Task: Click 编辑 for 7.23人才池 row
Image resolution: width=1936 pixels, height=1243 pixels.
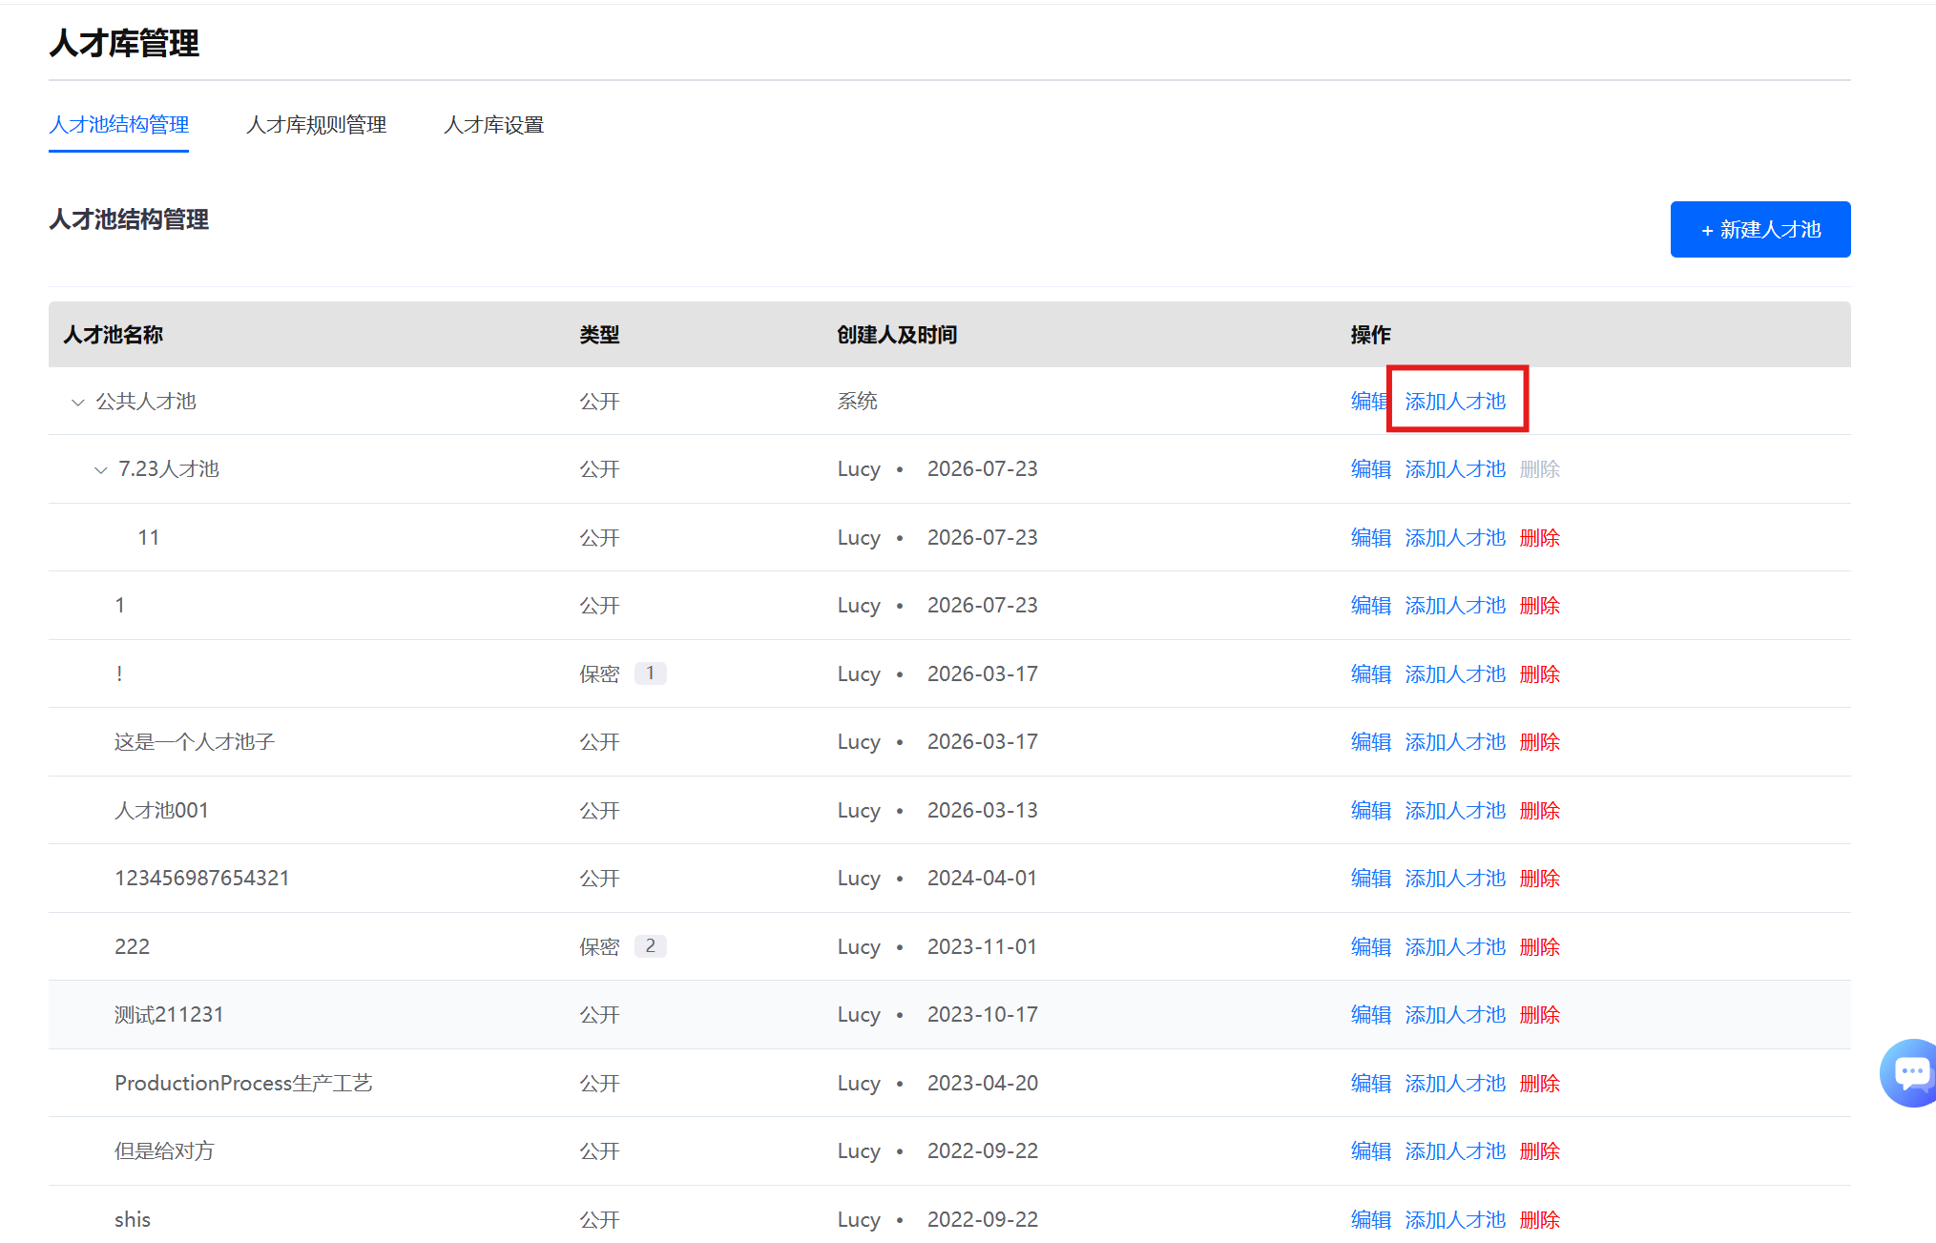Action: [1371, 469]
